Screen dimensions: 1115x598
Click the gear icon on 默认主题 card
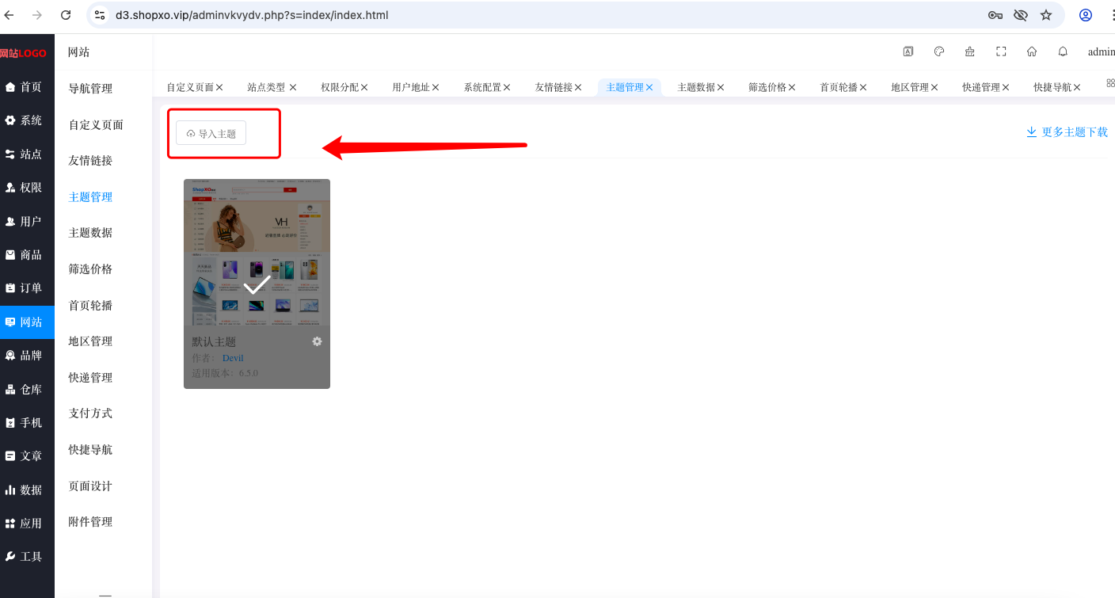(317, 341)
